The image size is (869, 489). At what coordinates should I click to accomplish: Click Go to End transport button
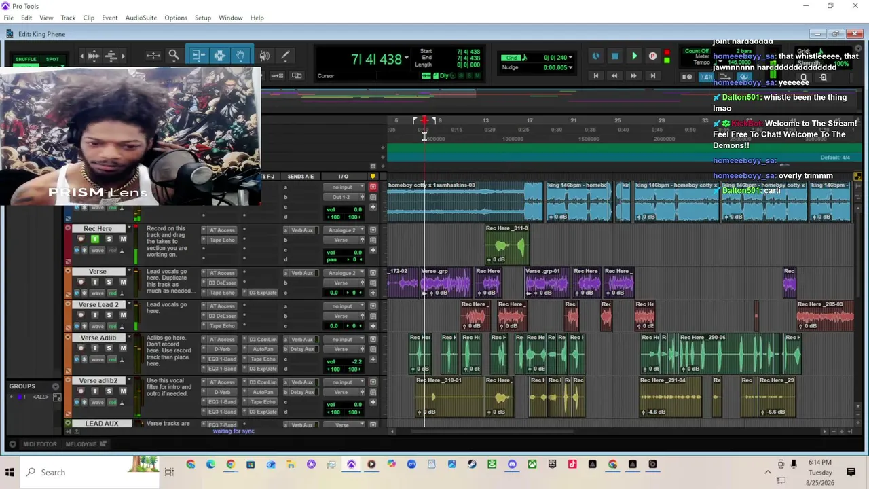[x=653, y=76]
